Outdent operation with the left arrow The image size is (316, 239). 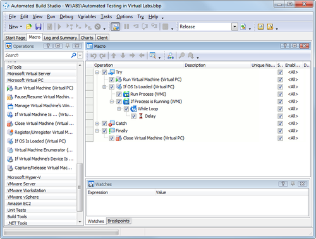coord(142,55)
